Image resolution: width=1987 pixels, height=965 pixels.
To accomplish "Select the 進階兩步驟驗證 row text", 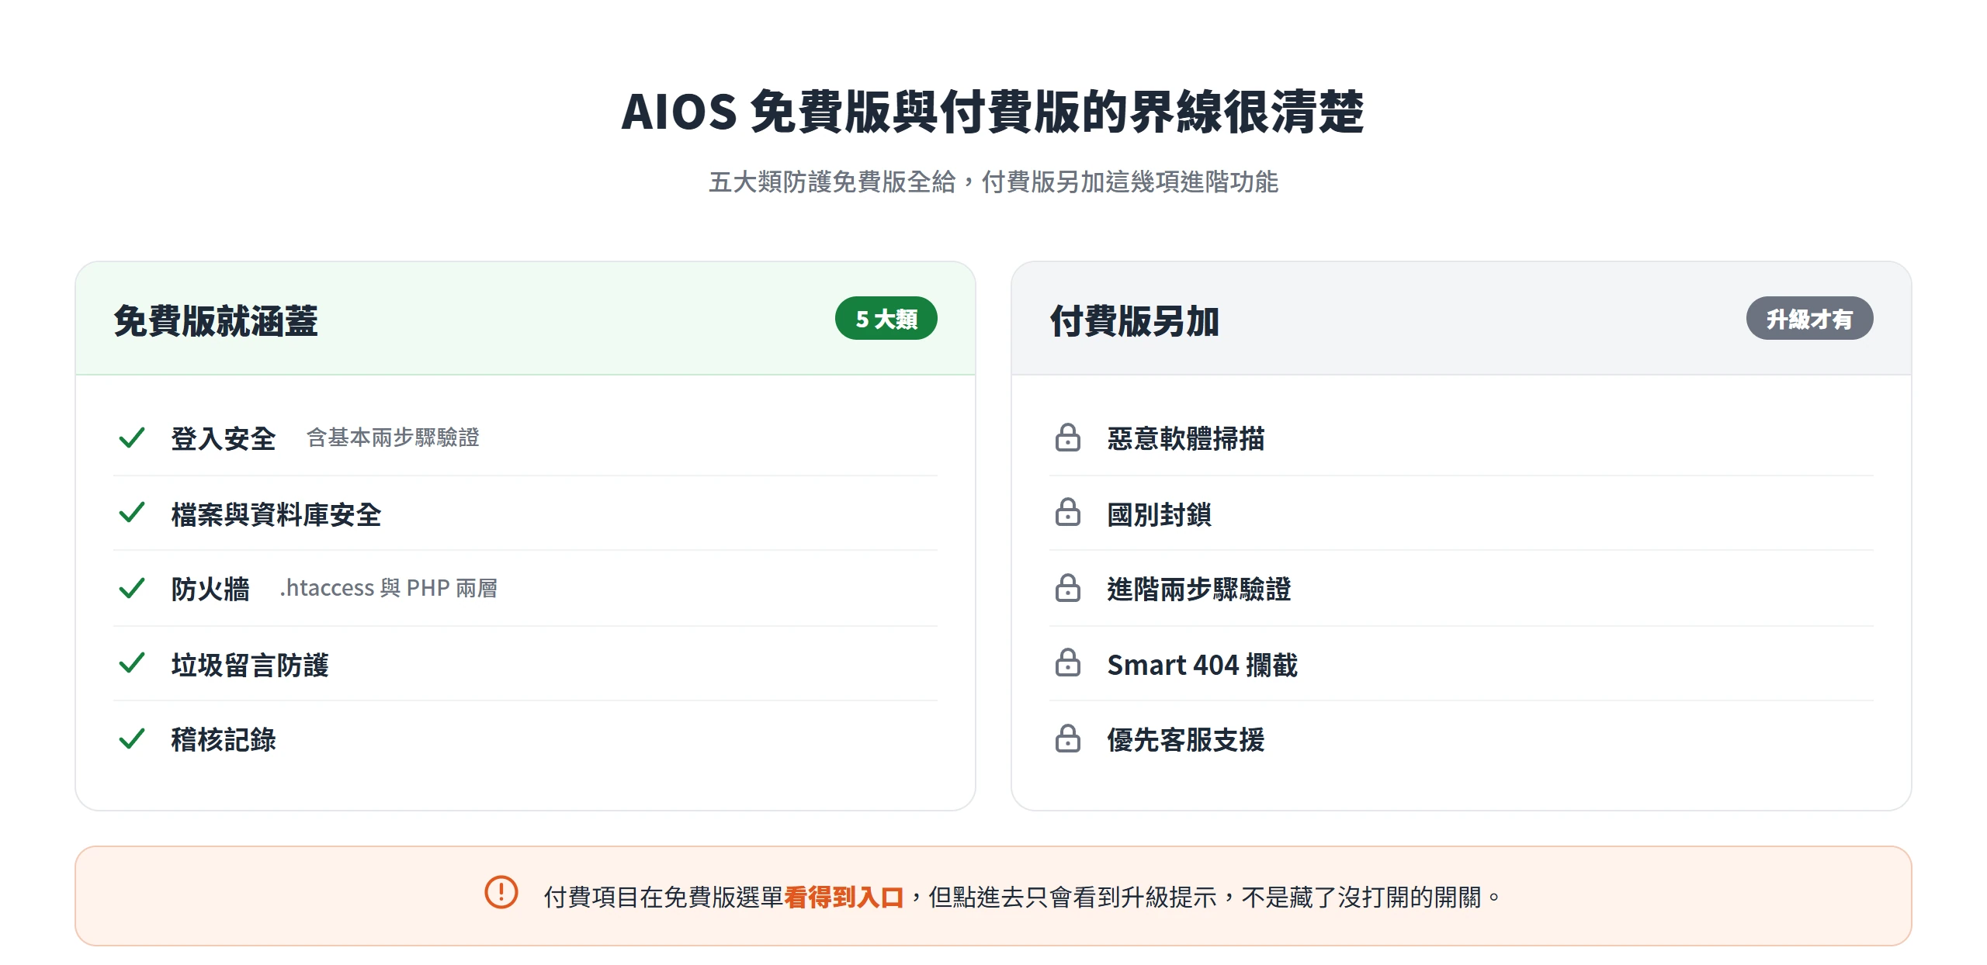I will point(1199,589).
